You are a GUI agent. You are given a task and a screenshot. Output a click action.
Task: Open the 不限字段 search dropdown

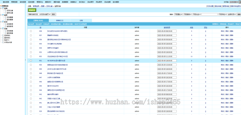223,14
